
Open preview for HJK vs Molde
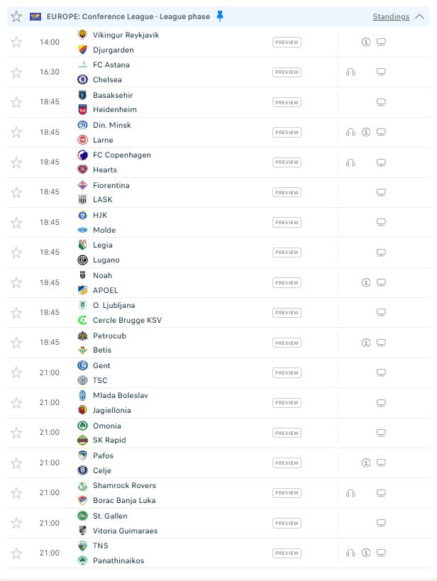tap(287, 222)
